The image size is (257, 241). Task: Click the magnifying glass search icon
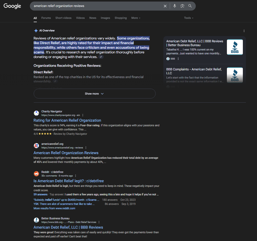(190, 6)
